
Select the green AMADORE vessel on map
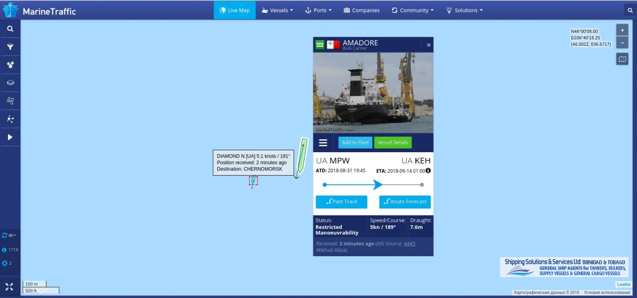click(301, 157)
